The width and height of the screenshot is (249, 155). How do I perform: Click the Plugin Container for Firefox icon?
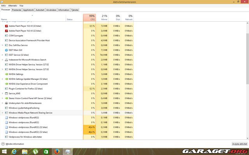(x=6, y=88)
